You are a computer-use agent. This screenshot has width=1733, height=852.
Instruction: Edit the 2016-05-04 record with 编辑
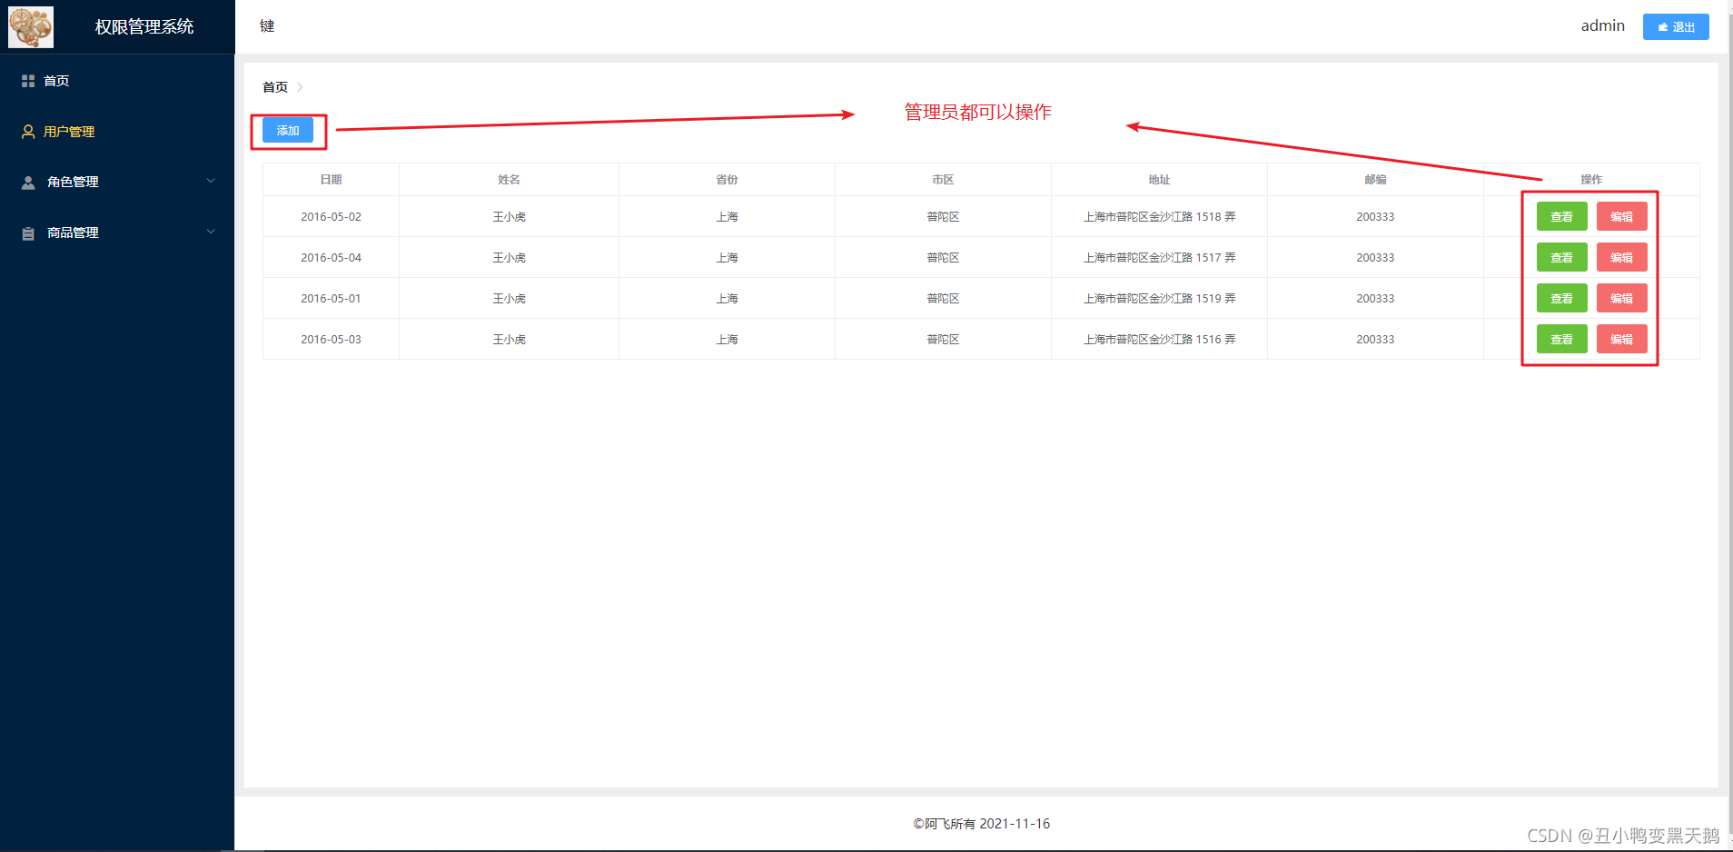[1621, 257]
